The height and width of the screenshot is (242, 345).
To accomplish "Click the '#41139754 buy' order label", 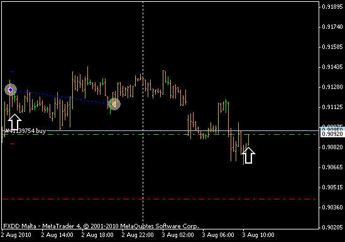I will (x=26, y=131).
